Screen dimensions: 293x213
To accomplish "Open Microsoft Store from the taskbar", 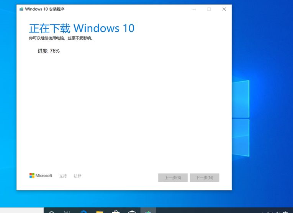I will 116,211.
